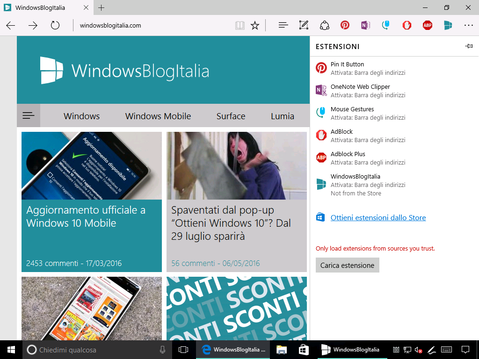Screen dimensions: 479x359
Task: Click the SCONTI article thumbnail
Action: pos(237,309)
